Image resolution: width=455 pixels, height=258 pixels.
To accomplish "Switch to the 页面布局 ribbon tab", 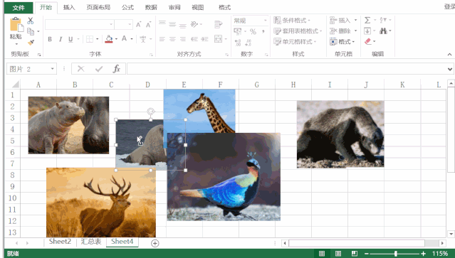I will (98, 8).
